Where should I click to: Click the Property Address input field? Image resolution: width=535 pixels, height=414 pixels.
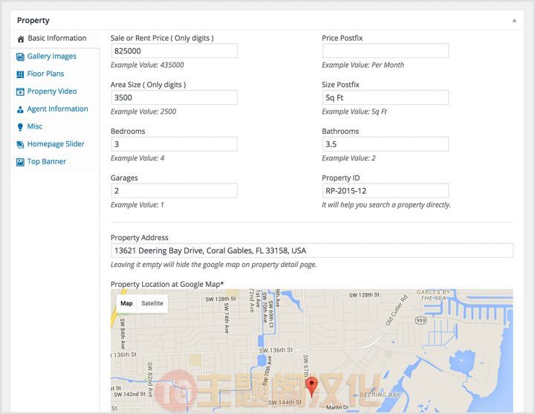point(312,250)
